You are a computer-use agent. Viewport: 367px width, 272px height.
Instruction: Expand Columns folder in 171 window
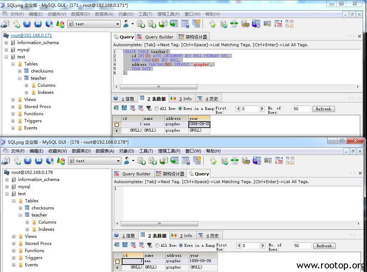(x=26, y=86)
